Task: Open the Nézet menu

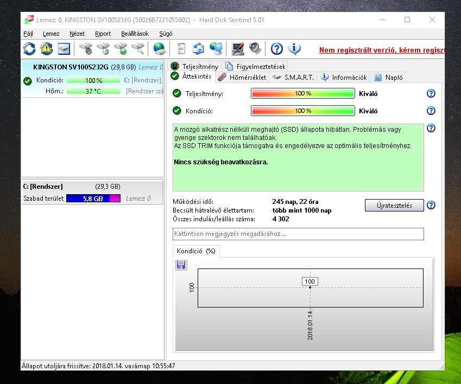Action: click(x=77, y=34)
